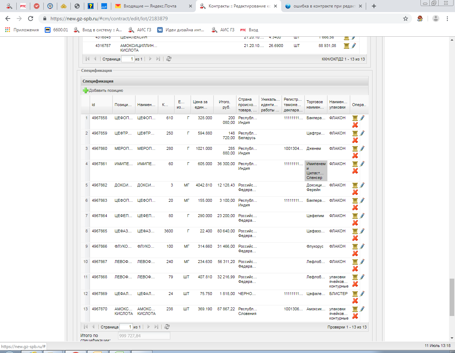455x353 pixels.
Task: Select the Контракты :: Редактирование tab
Action: coord(239,6)
